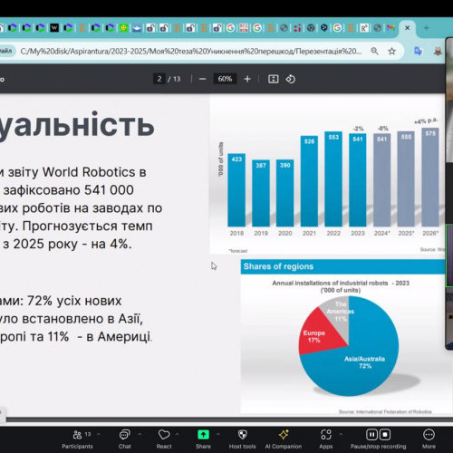Zoom in with the PDF plus button

(x=247, y=79)
